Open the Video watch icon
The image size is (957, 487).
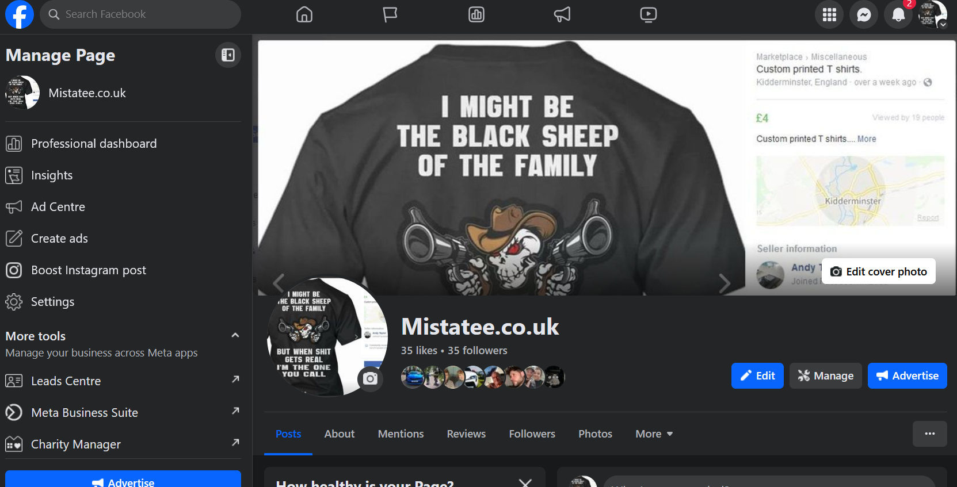coord(648,14)
